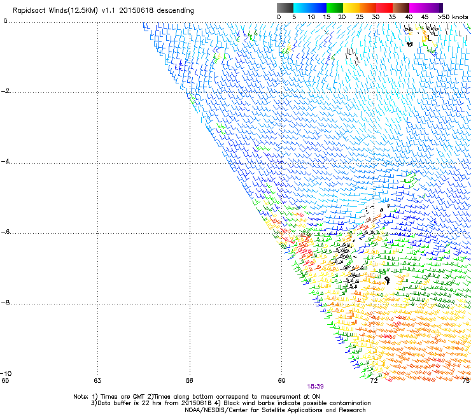Click the brown 35-40 knots legend color

click(401, 8)
